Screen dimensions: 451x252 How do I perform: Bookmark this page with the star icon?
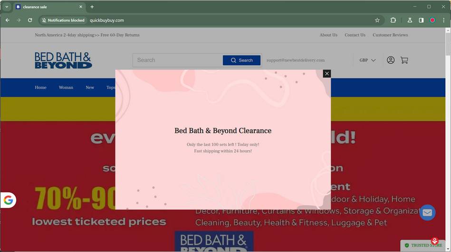click(x=377, y=20)
